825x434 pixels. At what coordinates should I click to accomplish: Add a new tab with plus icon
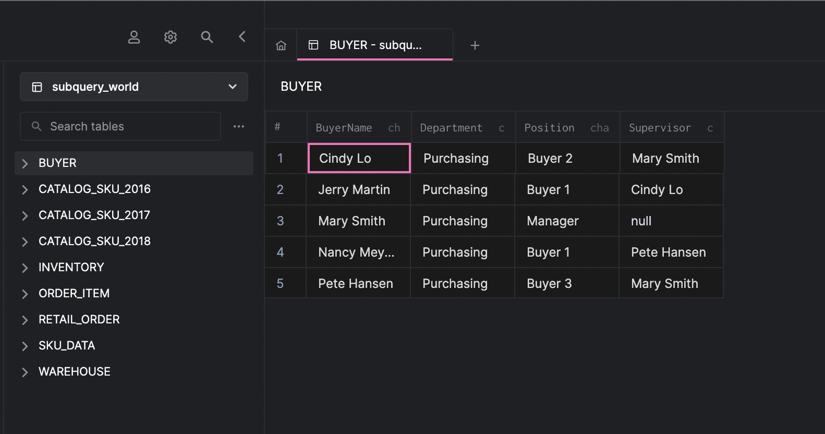click(x=475, y=45)
